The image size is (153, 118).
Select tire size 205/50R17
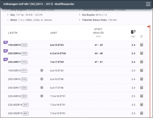pos(14,88)
